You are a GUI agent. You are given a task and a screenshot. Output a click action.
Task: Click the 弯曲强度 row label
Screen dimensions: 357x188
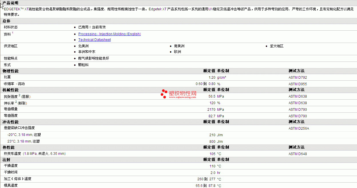click(11, 116)
